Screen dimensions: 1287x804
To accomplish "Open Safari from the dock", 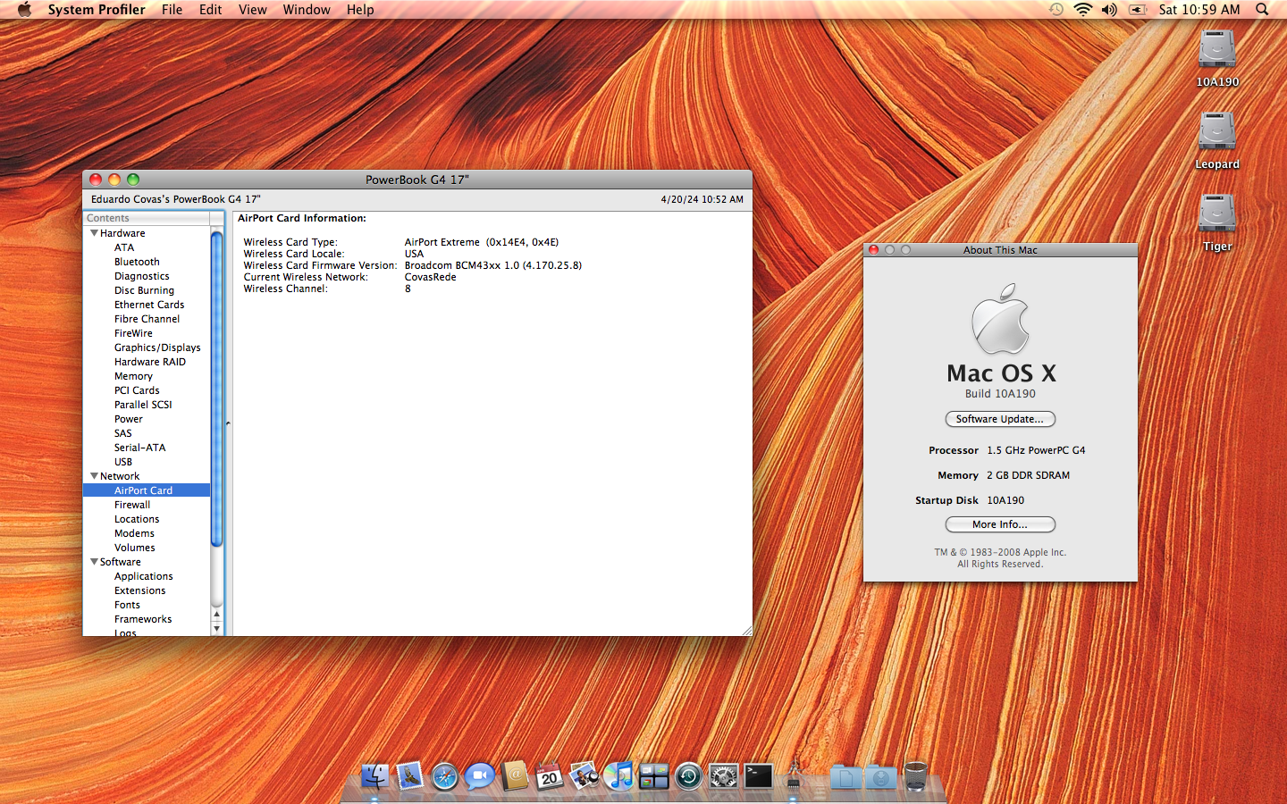I will [444, 776].
